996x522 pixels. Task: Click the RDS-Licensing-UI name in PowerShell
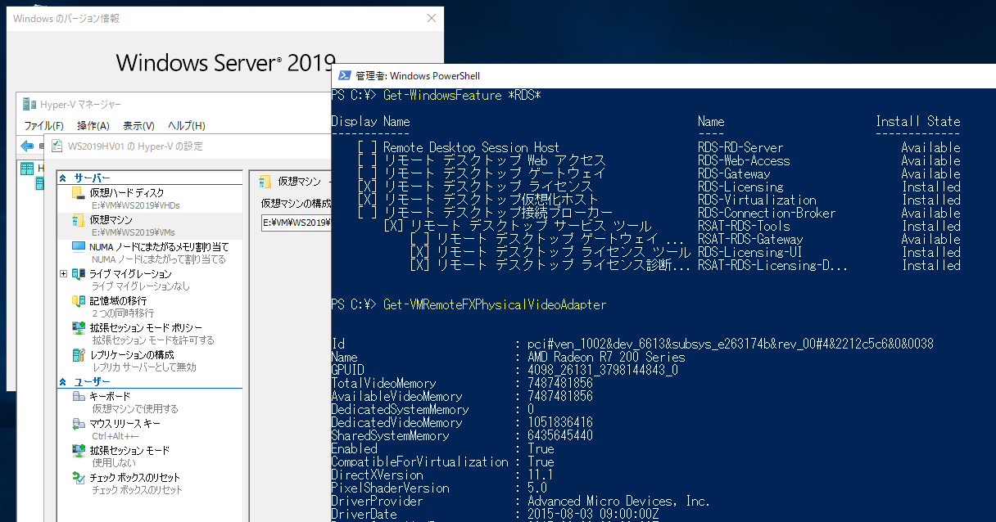tap(750, 253)
